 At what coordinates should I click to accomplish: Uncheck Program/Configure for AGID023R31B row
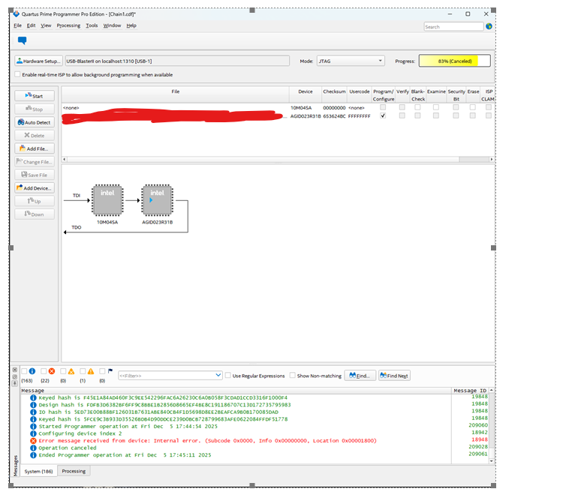click(383, 116)
